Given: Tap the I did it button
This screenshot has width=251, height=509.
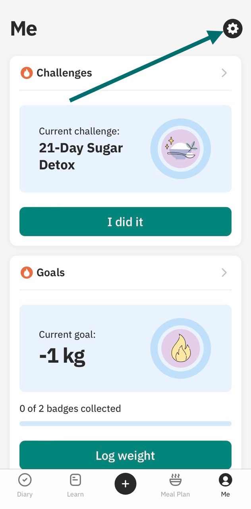Looking at the screenshot, I should (125, 221).
